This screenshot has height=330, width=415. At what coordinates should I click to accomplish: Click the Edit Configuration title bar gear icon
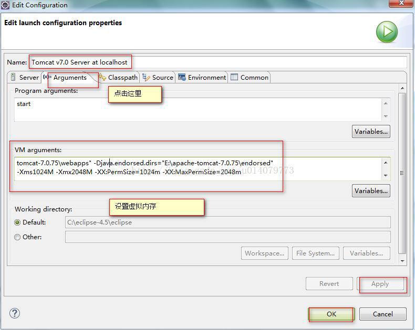5,5
